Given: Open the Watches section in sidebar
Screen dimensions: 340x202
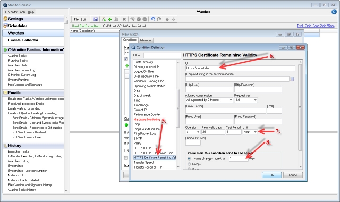Looking at the screenshot, I should pos(33,33).
